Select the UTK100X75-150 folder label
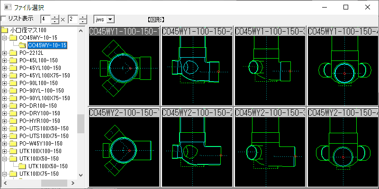Screen dimensions: 379x189 pyautogui.click(x=39, y=174)
